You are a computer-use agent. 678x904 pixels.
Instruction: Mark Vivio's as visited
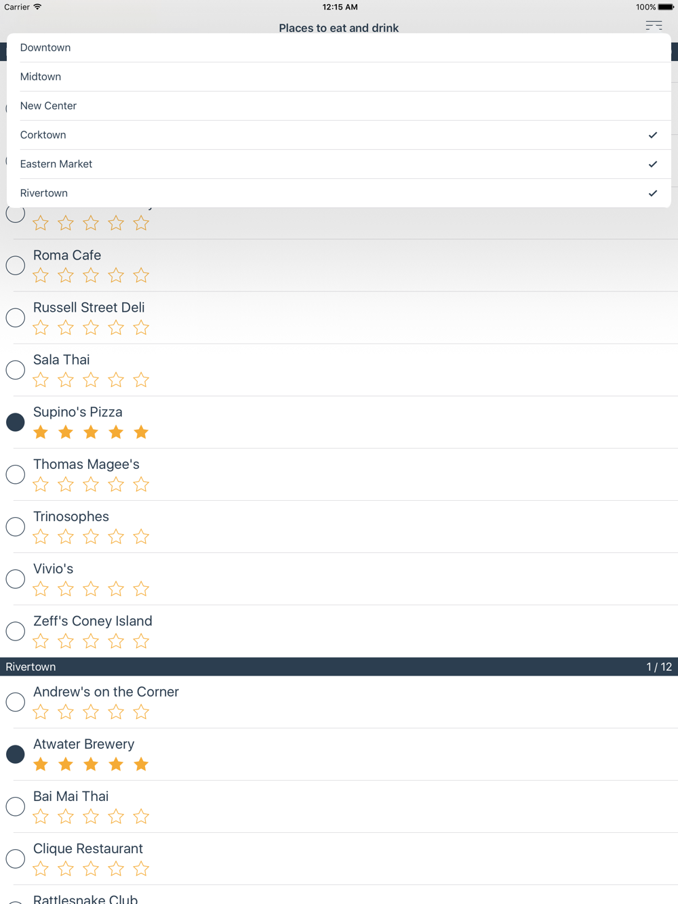[16, 579]
